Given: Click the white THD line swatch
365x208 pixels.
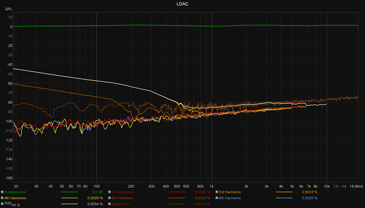Looking at the screenshot, I should pos(70,204).
